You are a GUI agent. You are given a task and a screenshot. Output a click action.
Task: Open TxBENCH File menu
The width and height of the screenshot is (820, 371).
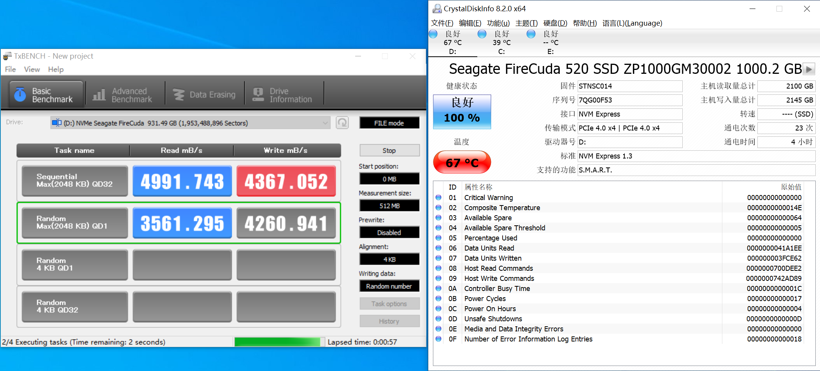(10, 69)
